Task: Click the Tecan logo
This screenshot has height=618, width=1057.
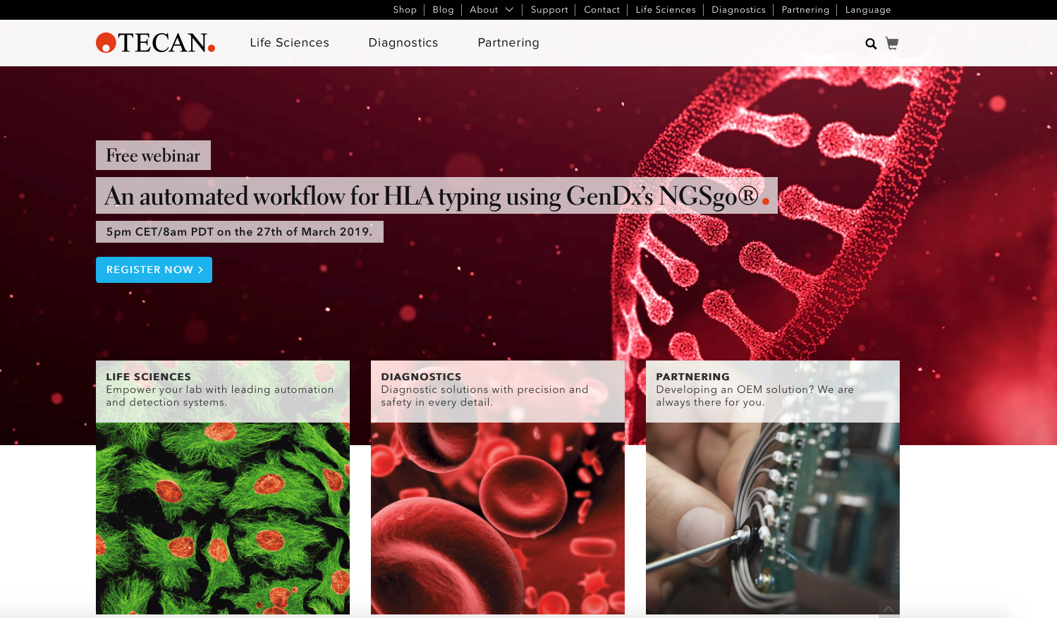Action: (155, 43)
